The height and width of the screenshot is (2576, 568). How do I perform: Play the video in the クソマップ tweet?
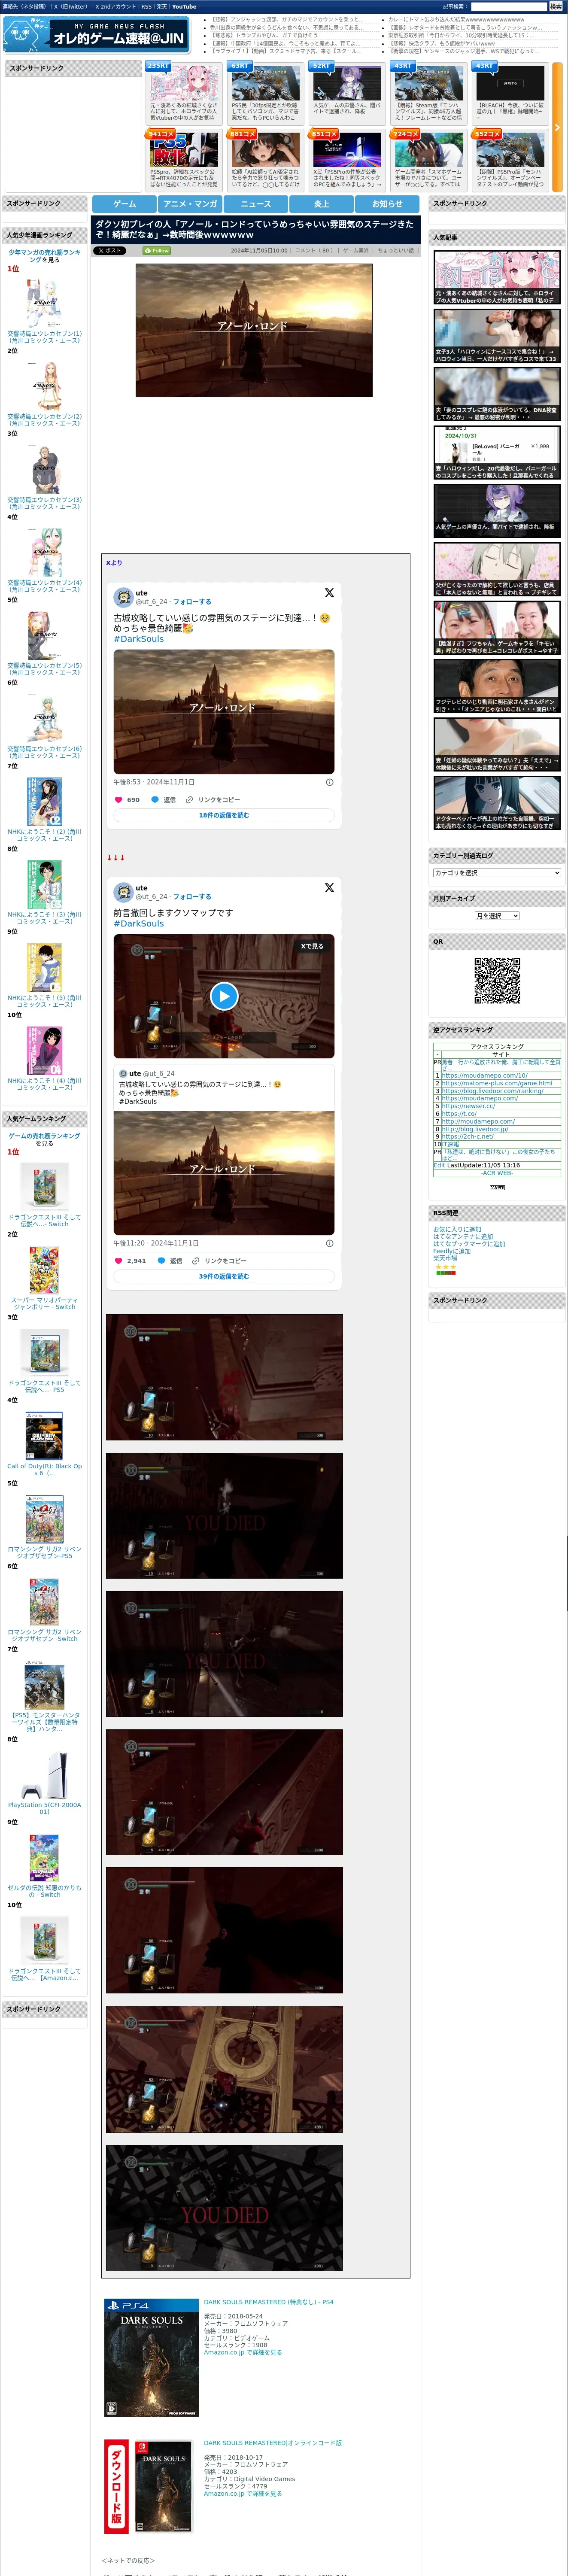[224, 996]
